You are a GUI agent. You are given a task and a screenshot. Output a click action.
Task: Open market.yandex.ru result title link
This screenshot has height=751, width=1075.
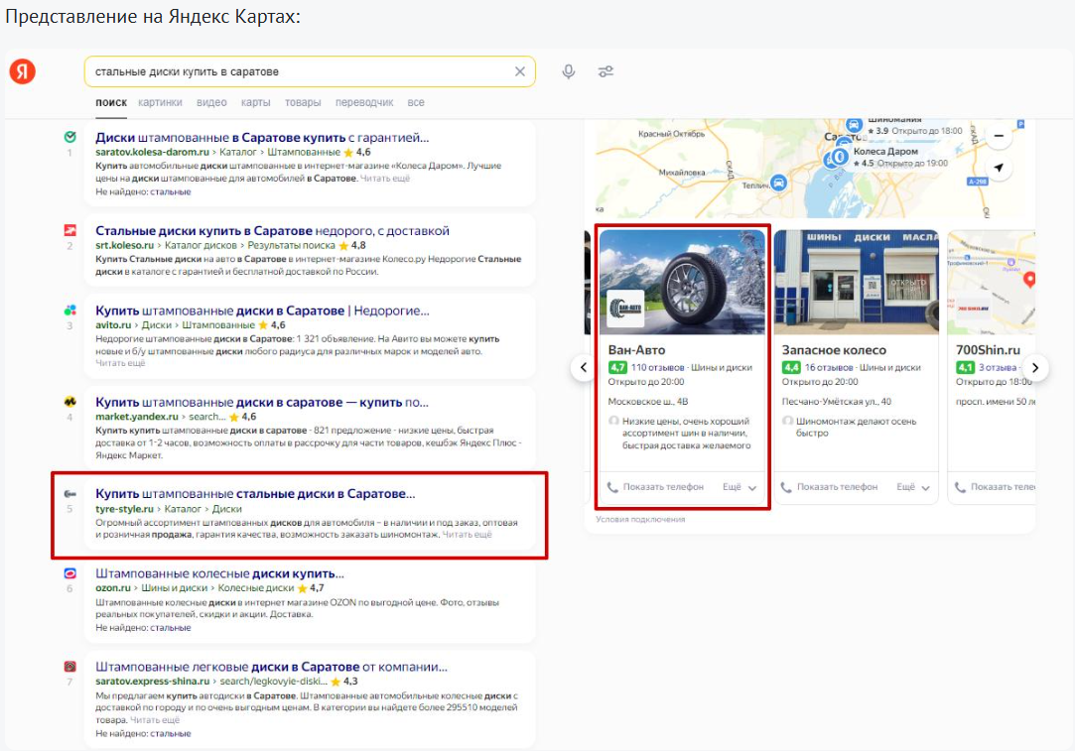point(262,402)
